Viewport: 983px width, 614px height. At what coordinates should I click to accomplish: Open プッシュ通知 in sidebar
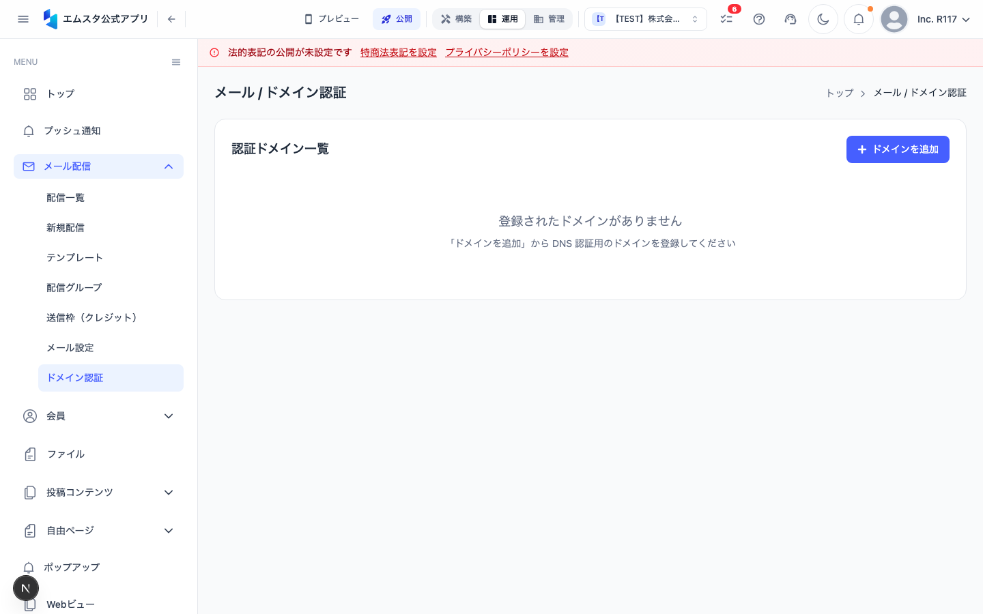(98, 131)
